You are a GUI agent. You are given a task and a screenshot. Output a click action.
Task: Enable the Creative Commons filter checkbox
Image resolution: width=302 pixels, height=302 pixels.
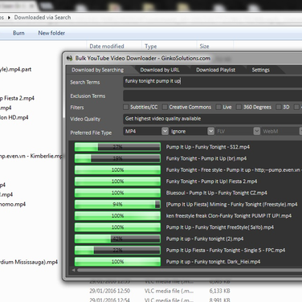tap(165, 107)
